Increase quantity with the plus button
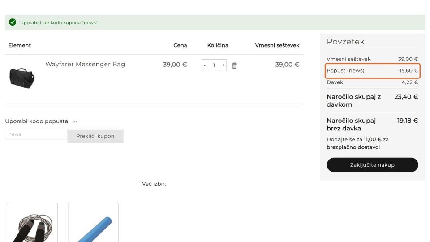430x242 pixels. pos(224,65)
